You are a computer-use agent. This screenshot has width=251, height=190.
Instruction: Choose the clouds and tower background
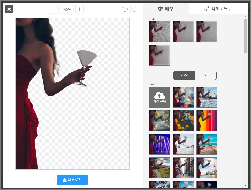(183, 144)
